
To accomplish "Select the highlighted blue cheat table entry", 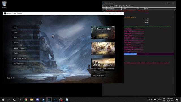I will point(130,54).
